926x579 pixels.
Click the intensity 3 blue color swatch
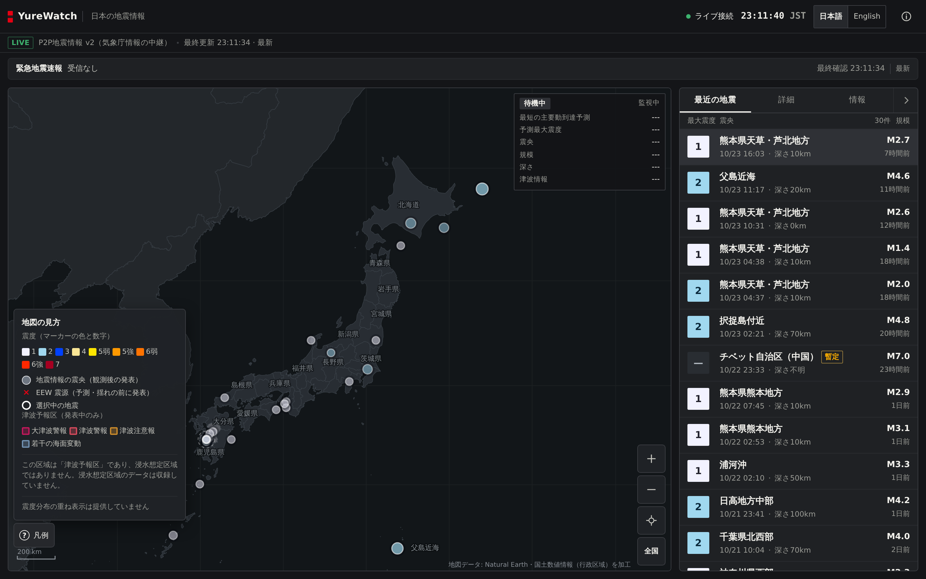coord(59,352)
